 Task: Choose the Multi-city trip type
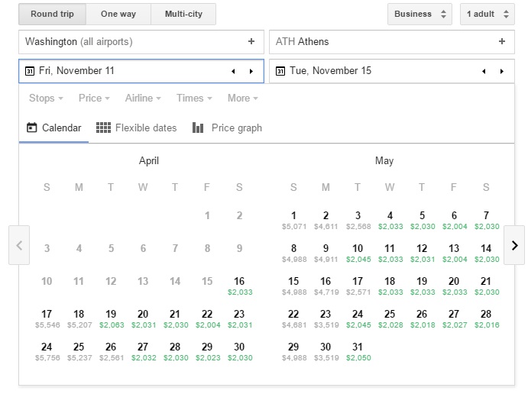click(183, 14)
